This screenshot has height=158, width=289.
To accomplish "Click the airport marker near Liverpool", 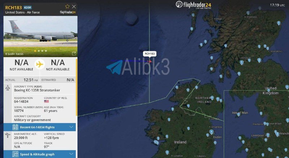I will click(268, 135).
